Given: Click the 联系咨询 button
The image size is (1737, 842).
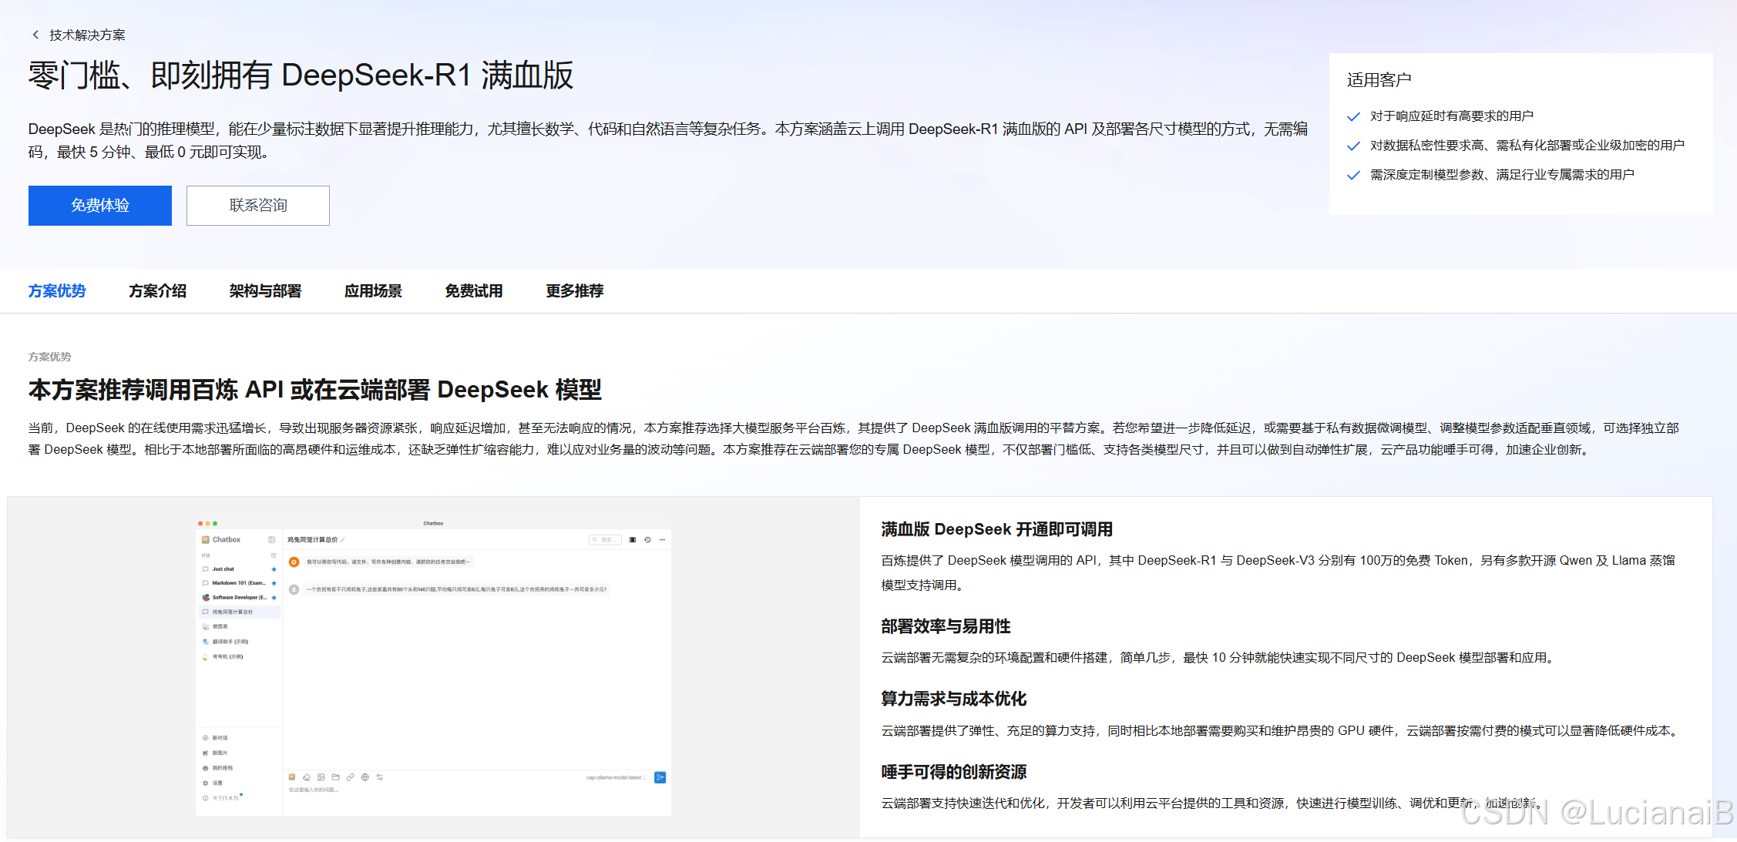Looking at the screenshot, I should click(x=258, y=206).
